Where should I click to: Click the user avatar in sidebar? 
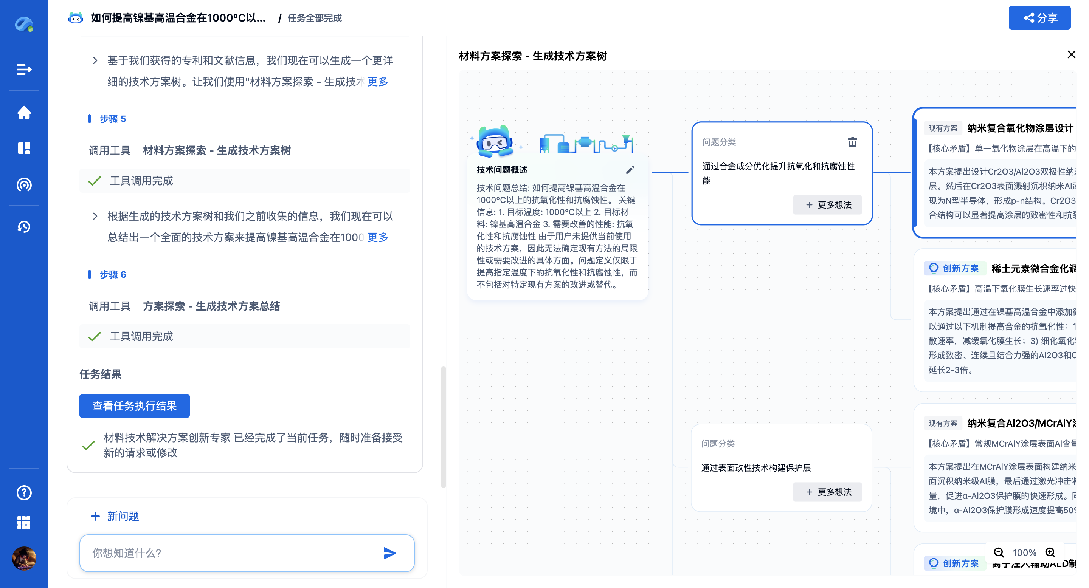[x=24, y=559]
